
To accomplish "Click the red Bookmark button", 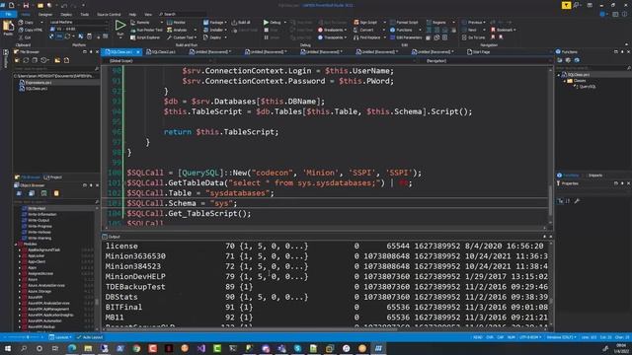I will (503, 30).
